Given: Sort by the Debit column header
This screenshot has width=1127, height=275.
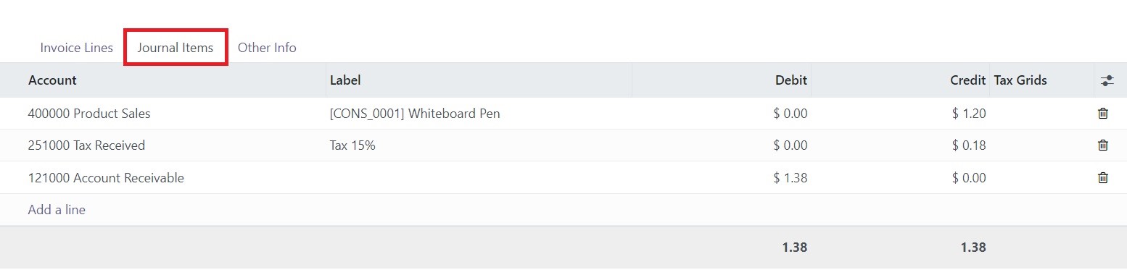Looking at the screenshot, I should [791, 80].
